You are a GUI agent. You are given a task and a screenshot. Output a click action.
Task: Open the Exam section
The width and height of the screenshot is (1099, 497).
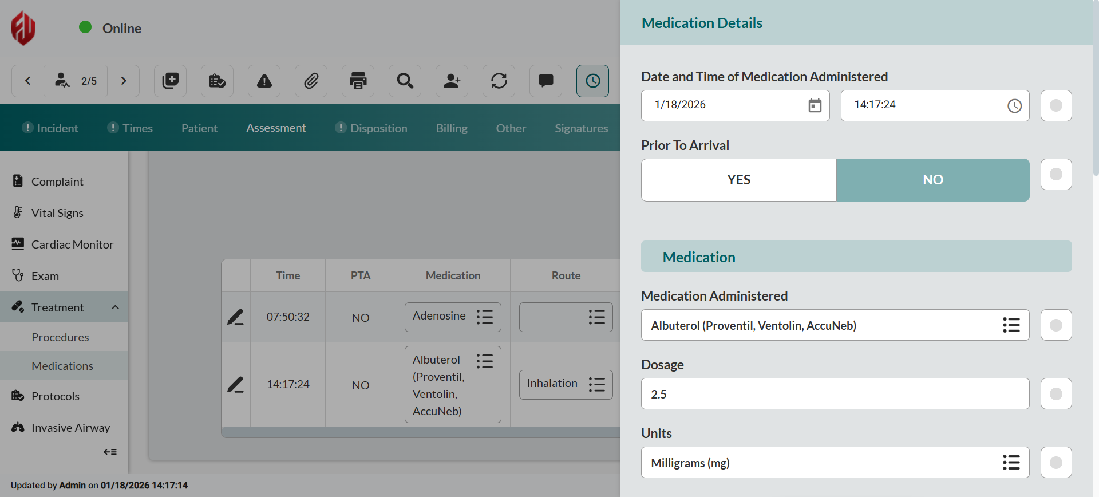[x=64, y=276]
